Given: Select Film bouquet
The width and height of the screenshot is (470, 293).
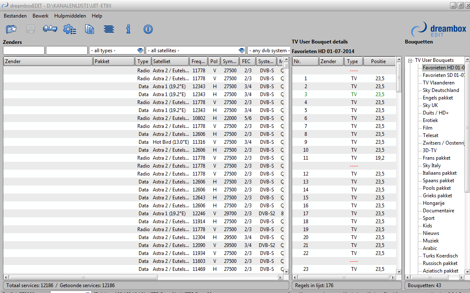Looking at the screenshot, I should [x=427, y=128].
